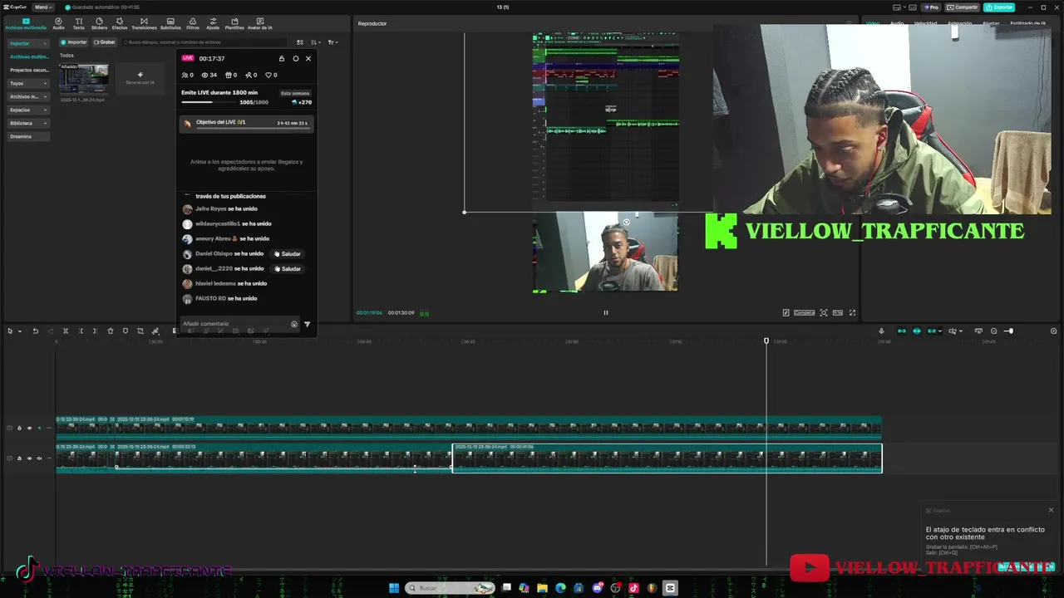
Task: Open the media sort order dropdown
Action: [x=315, y=42]
